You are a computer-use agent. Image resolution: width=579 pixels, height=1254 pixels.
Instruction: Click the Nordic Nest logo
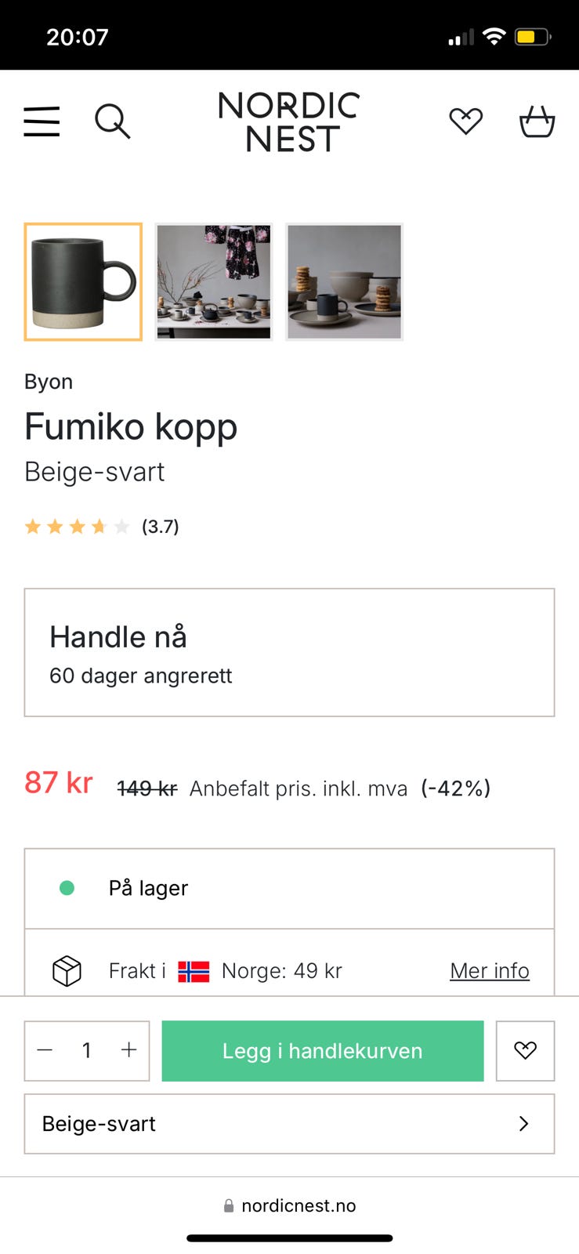tap(289, 121)
